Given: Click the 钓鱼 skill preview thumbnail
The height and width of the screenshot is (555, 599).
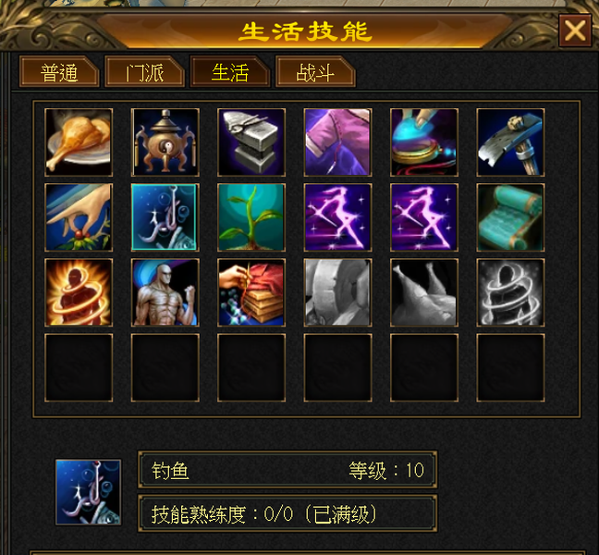Looking at the screenshot, I should pyautogui.click(x=89, y=492).
